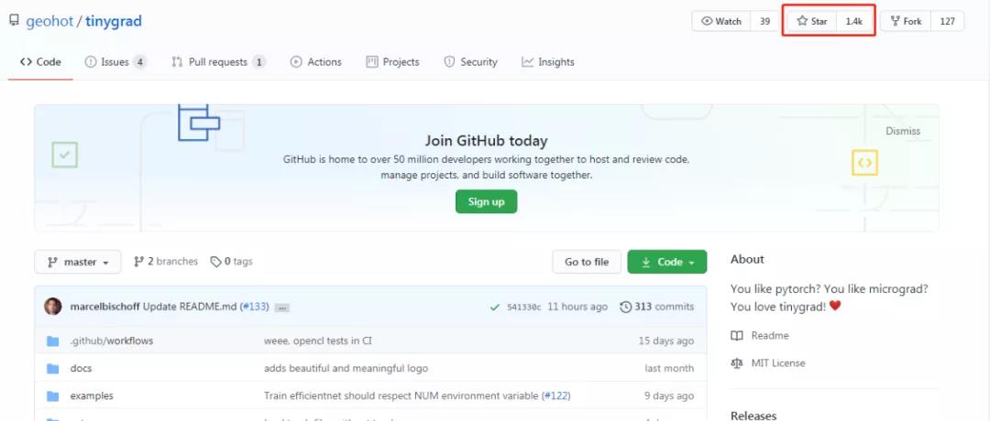The width and height of the screenshot is (990, 421).
Task: Open the green Code download dropdown
Action: (666, 262)
